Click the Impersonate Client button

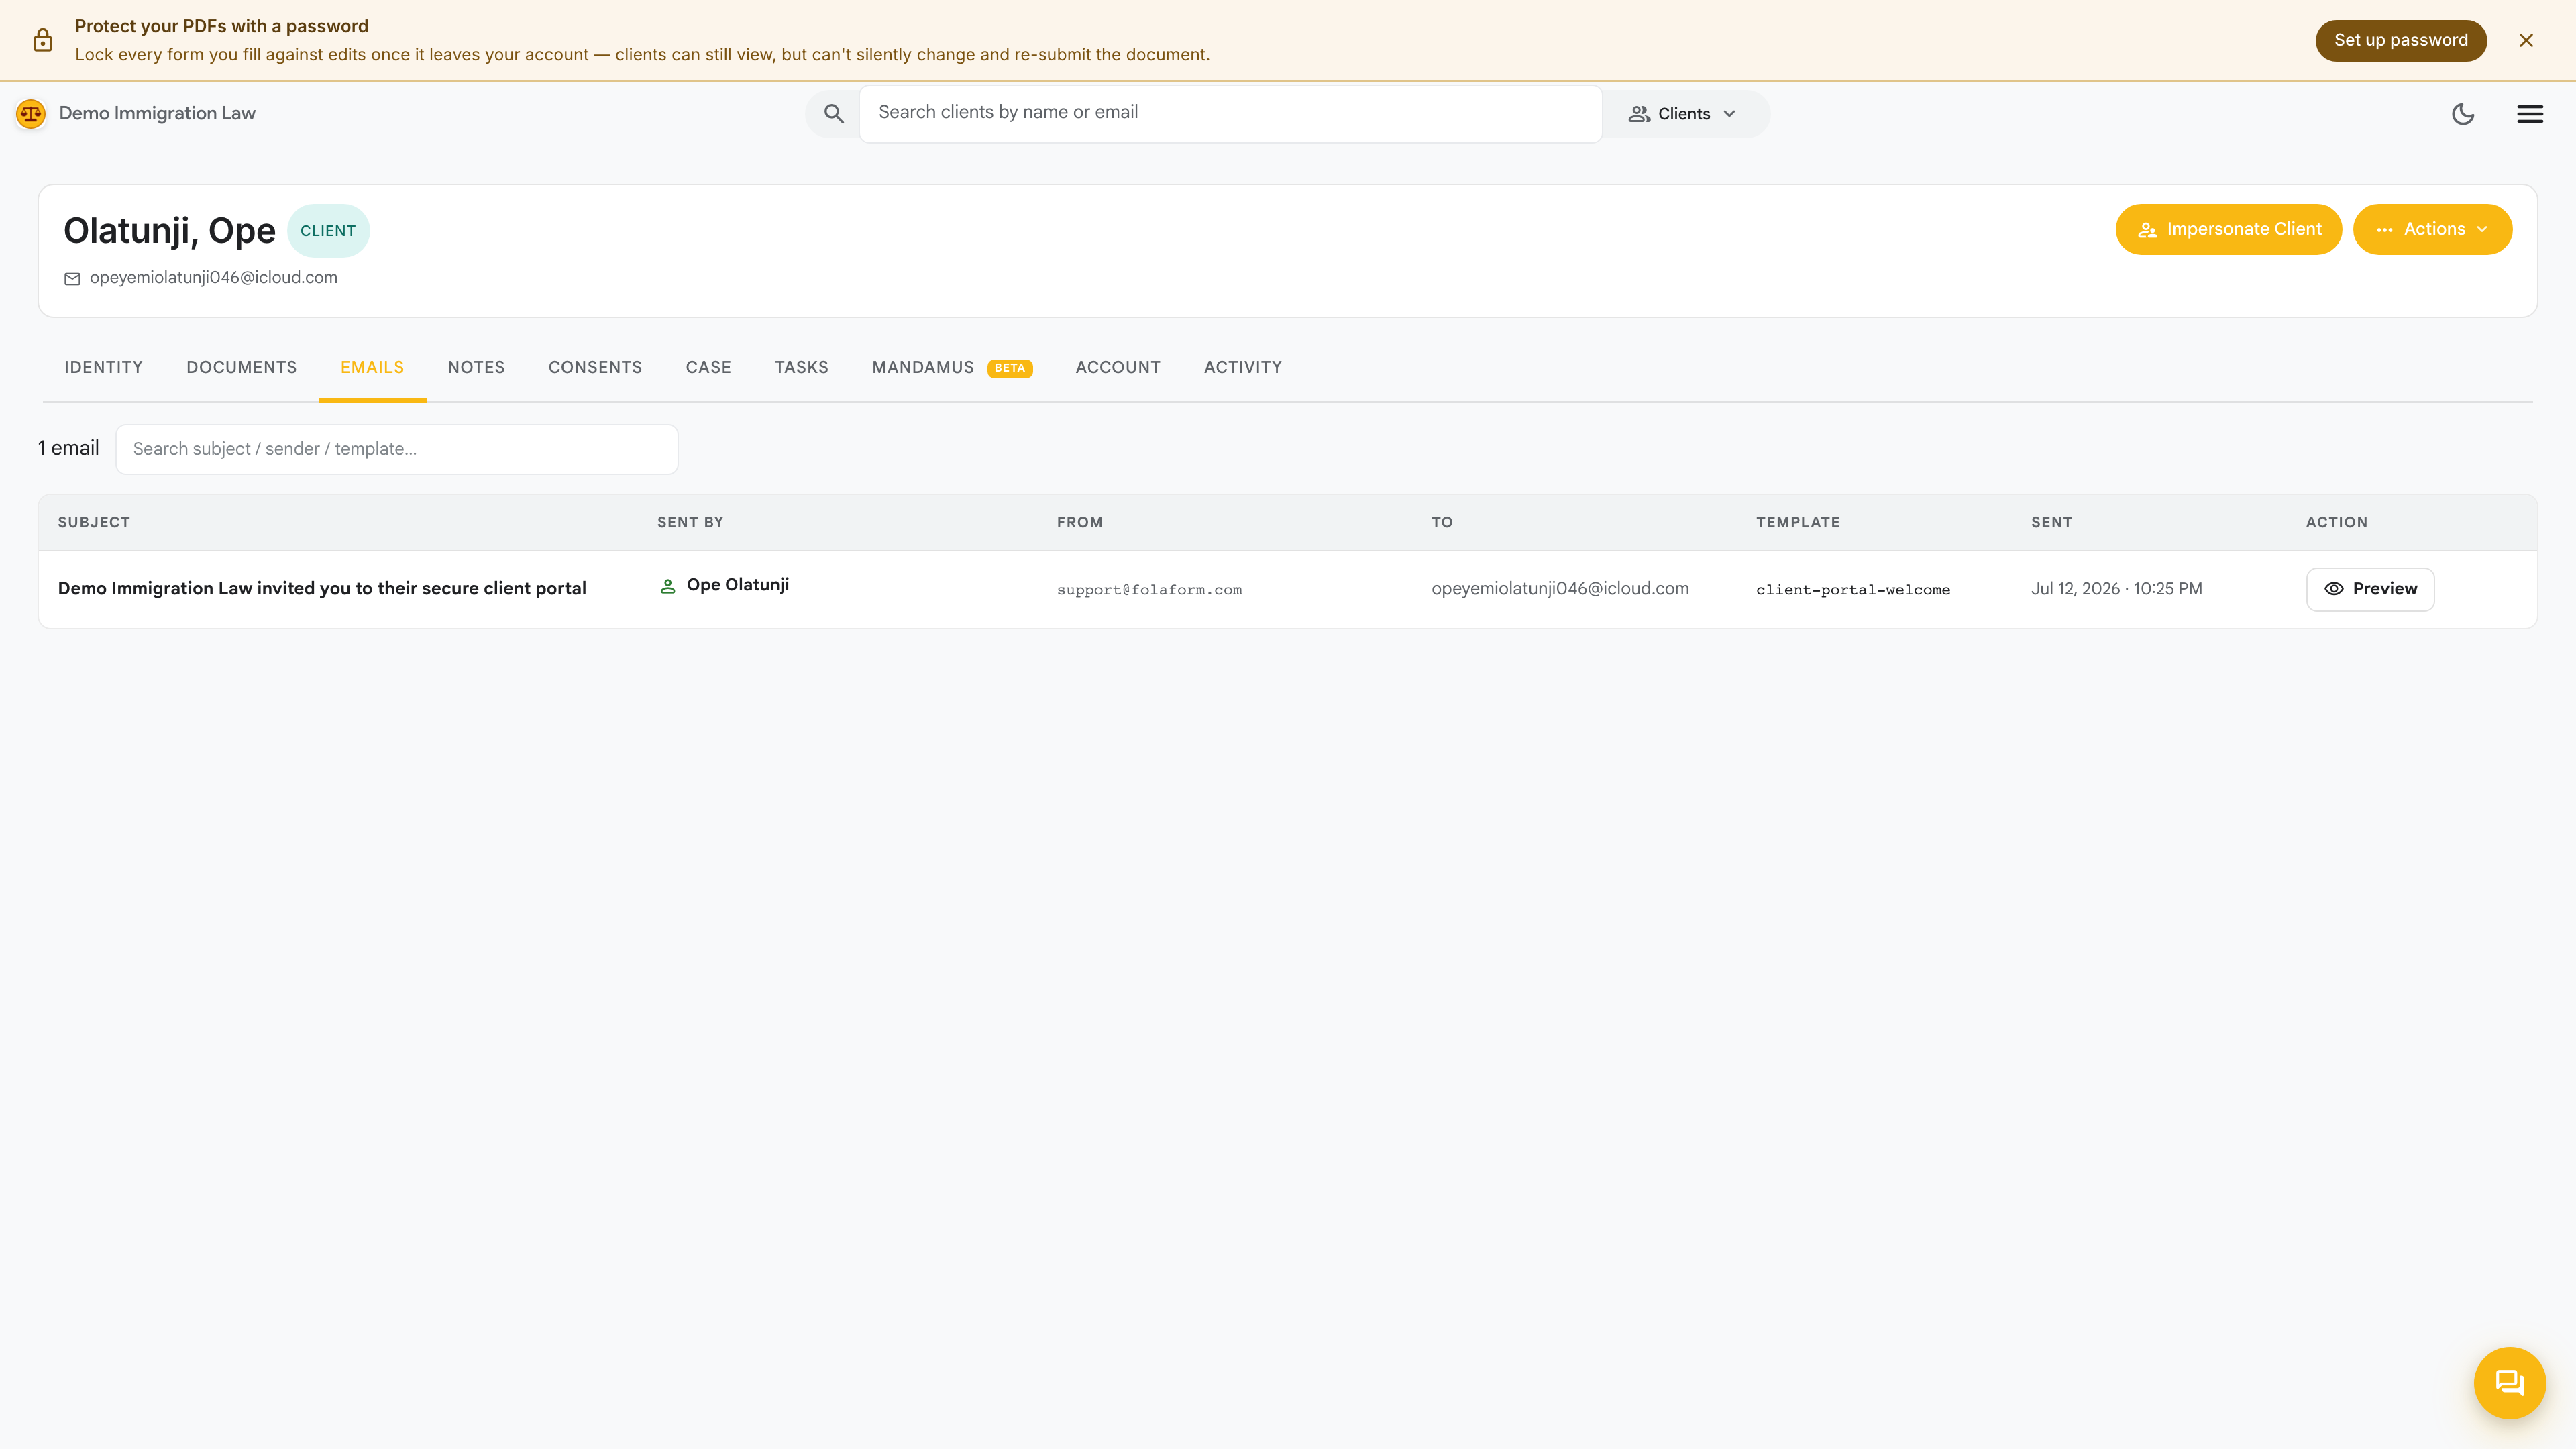(2229, 230)
